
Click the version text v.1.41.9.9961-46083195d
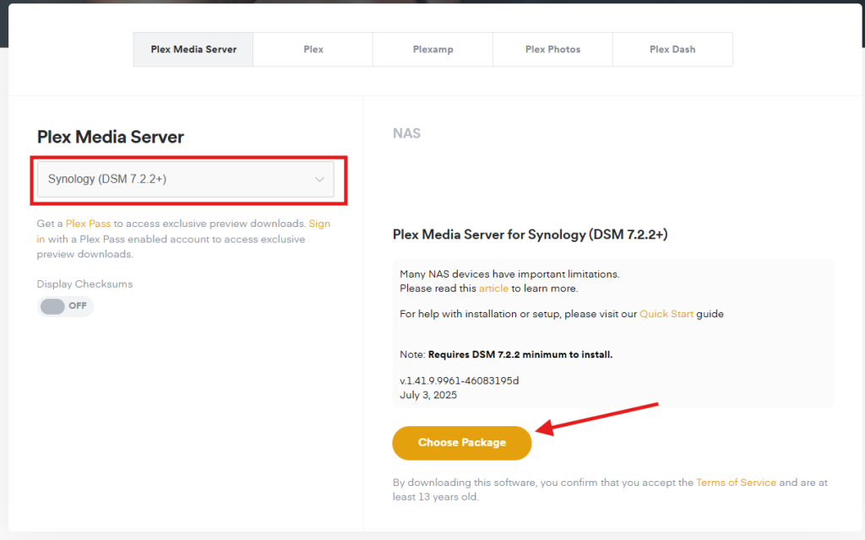pyautogui.click(x=459, y=381)
